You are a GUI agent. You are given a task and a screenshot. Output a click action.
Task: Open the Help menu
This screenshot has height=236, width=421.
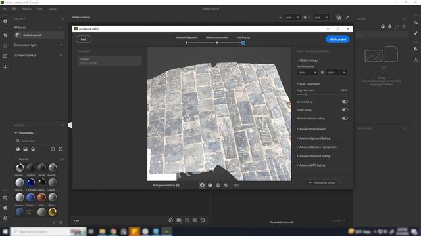(x=39, y=9)
